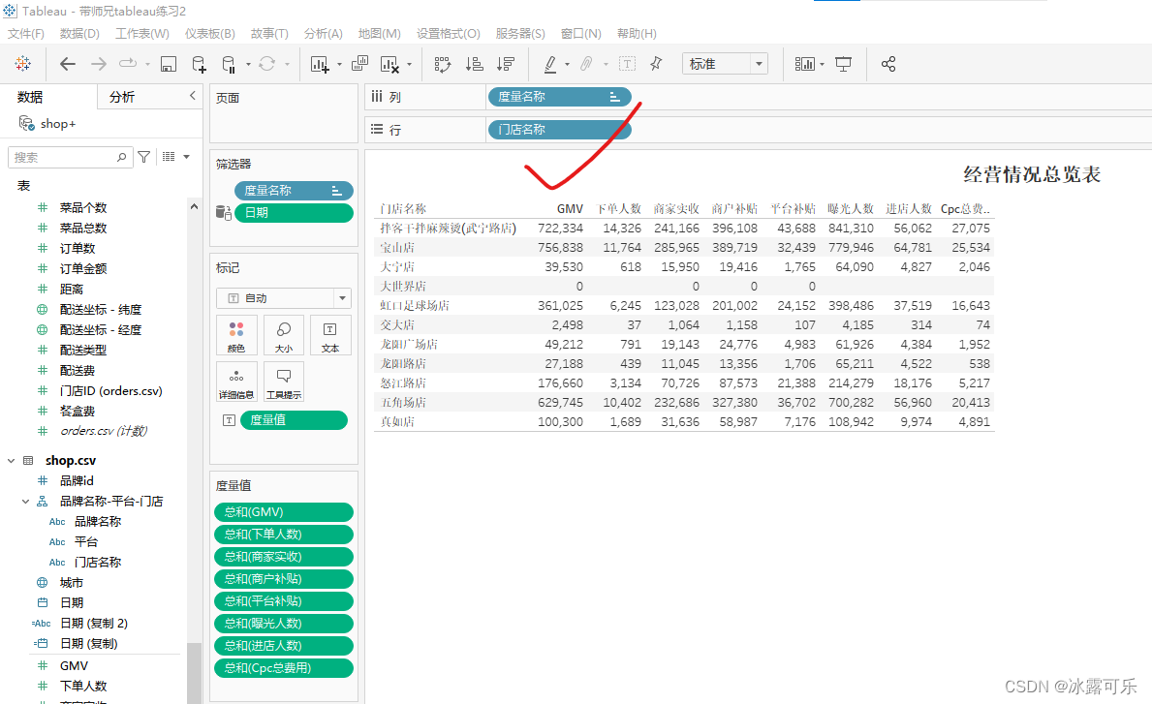Open dropdown next to show/hide cards

[x=823, y=65]
